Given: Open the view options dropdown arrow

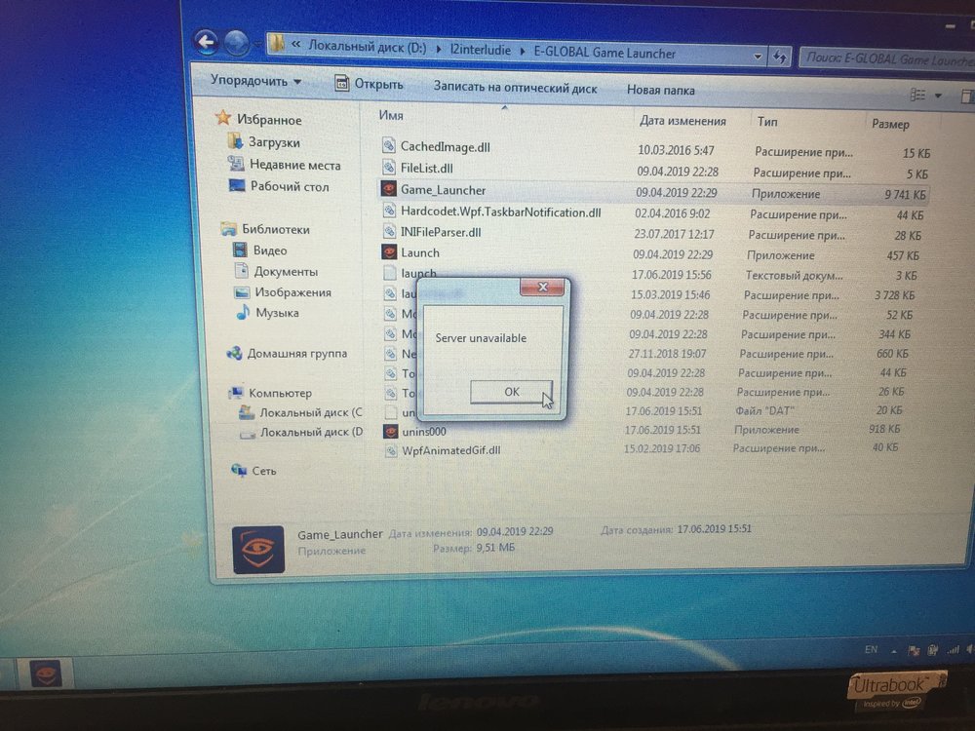Looking at the screenshot, I should [x=938, y=96].
